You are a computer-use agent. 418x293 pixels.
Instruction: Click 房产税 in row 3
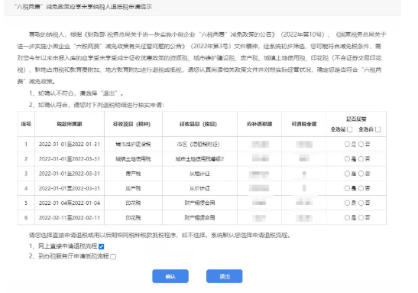click(133, 174)
